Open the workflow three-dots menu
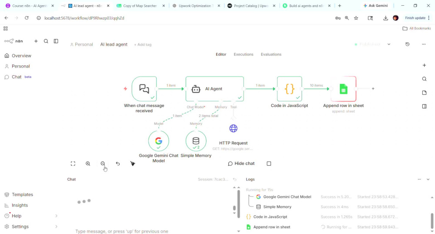Screen dimensions: 435x234 [424, 44]
